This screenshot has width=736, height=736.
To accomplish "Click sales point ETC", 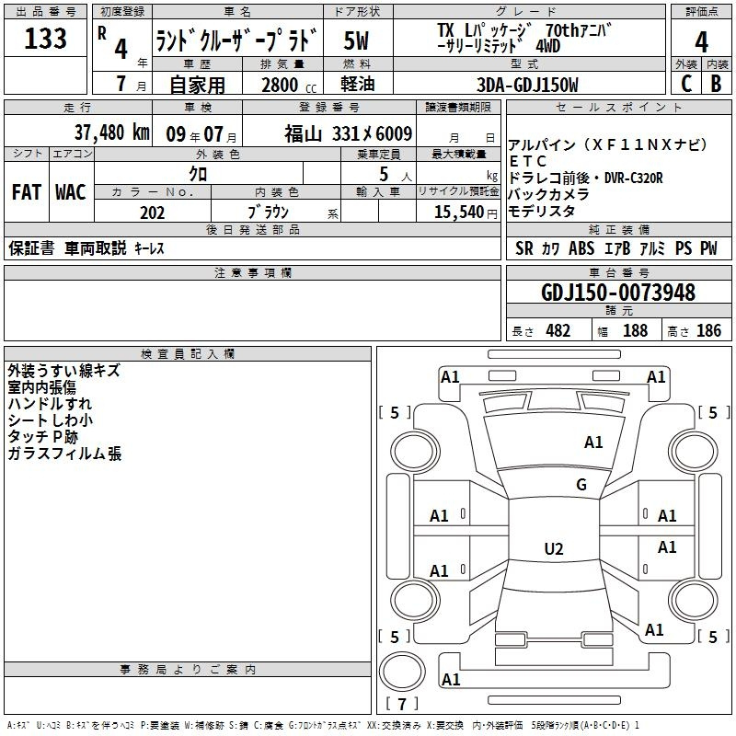I will click(x=528, y=162).
